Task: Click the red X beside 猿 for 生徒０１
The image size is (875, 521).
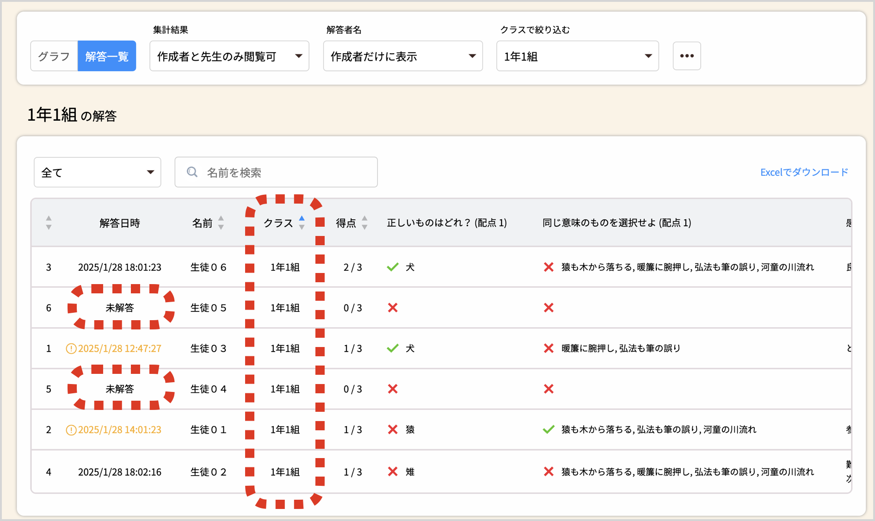Action: coord(393,429)
